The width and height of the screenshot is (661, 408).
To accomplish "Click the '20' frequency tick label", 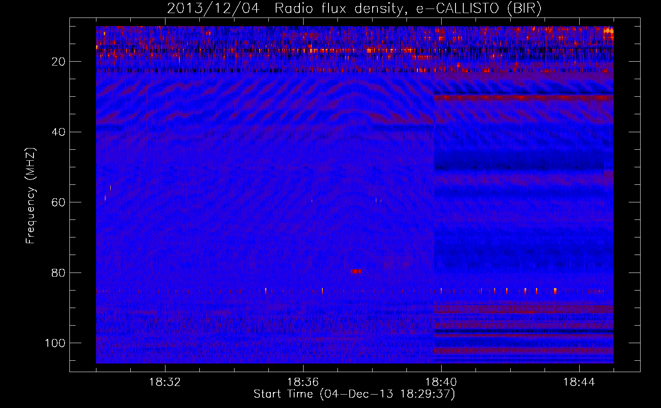I will click(59, 62).
